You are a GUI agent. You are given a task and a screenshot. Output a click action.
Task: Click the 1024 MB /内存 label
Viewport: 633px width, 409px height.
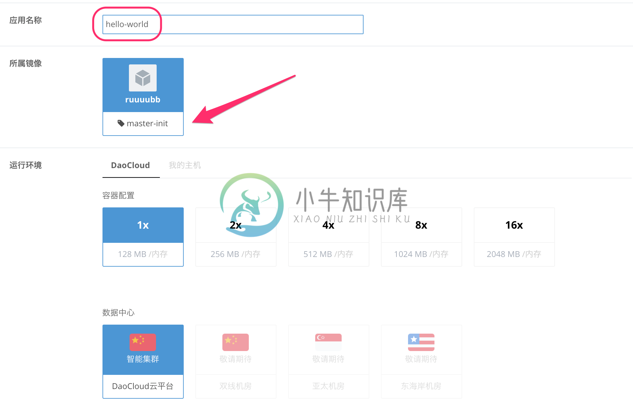(x=421, y=254)
